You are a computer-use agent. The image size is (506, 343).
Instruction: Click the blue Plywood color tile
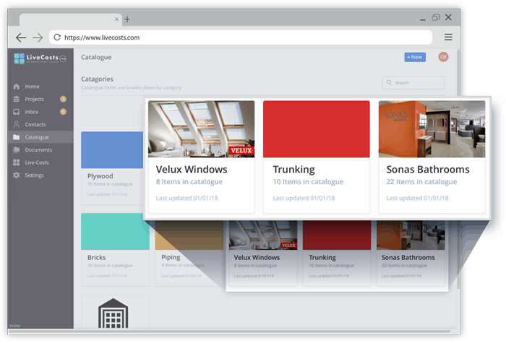pos(112,150)
